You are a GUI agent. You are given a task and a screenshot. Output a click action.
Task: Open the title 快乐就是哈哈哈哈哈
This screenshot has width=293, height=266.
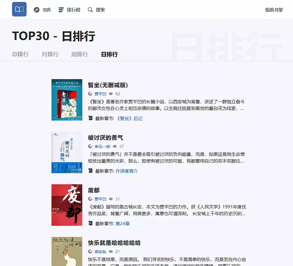[x=114, y=243]
